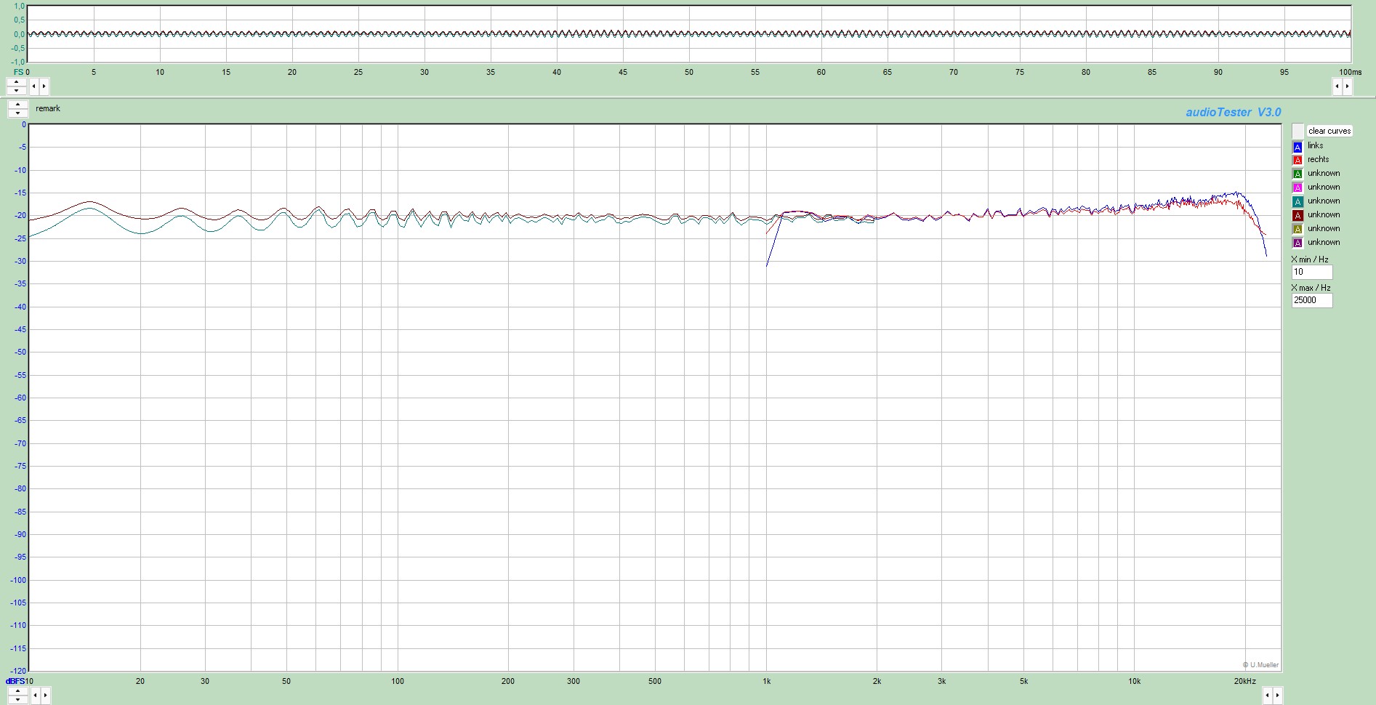Click the 'remark' text above the spectrum
Viewport: 1376px width, 705px height.
click(48, 108)
